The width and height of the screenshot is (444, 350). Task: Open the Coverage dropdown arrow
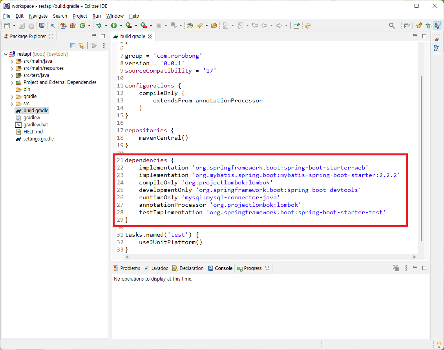point(136,26)
